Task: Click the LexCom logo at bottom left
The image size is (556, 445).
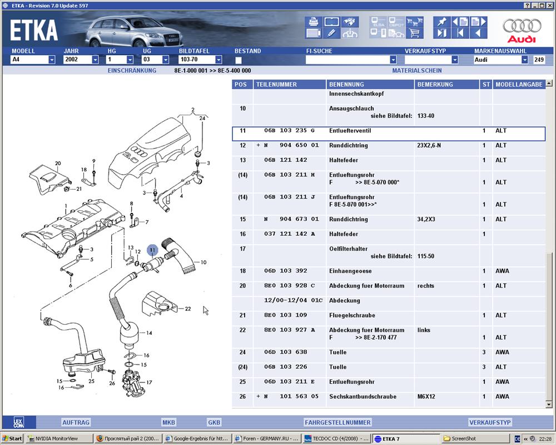Action: point(18,422)
